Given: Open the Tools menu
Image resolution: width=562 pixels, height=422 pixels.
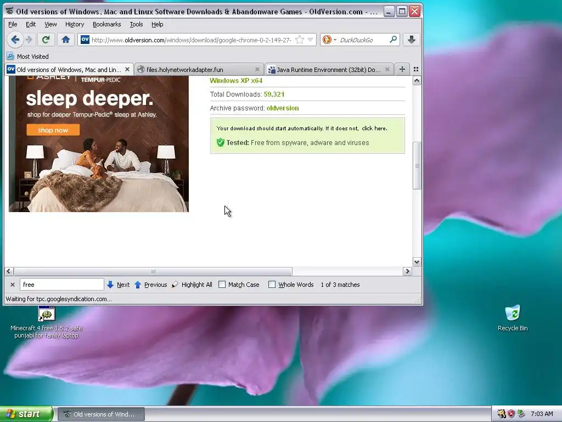Looking at the screenshot, I should tap(136, 24).
